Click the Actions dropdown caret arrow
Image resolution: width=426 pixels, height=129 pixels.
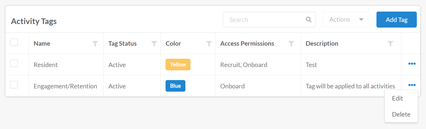coord(361,20)
